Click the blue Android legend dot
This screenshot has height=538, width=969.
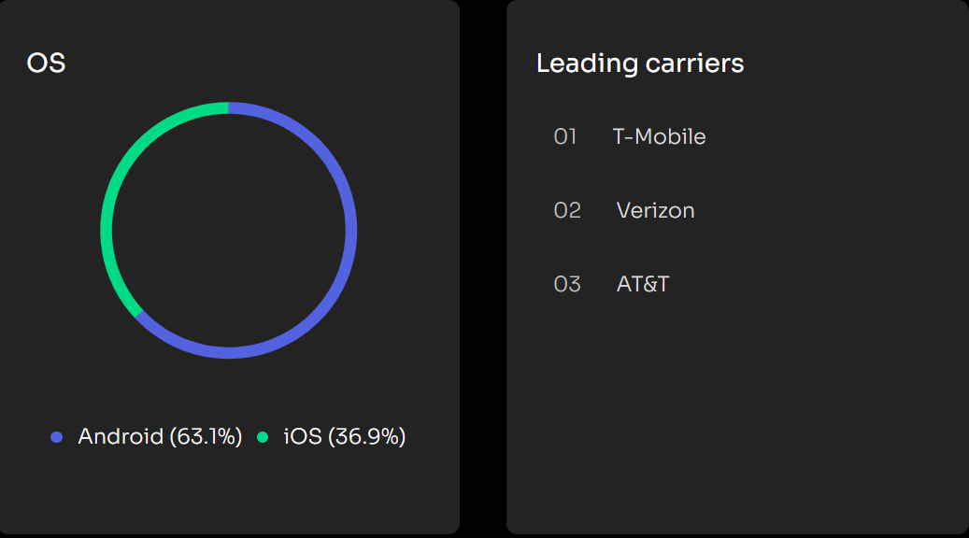pyautogui.click(x=57, y=437)
